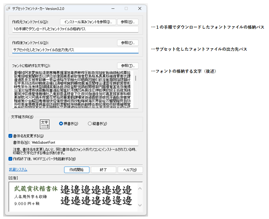The height and width of the screenshot is (219, 269).
Task: Click 参照(R) to browse for the source font
Action: coord(128,22)
